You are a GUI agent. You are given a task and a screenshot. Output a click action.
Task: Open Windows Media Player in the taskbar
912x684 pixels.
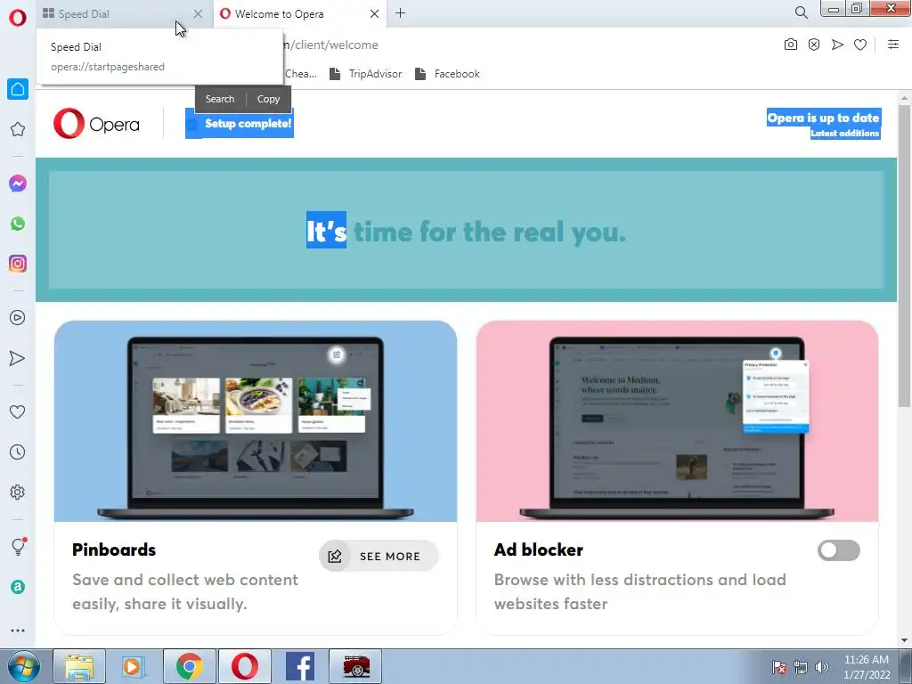tap(134, 666)
